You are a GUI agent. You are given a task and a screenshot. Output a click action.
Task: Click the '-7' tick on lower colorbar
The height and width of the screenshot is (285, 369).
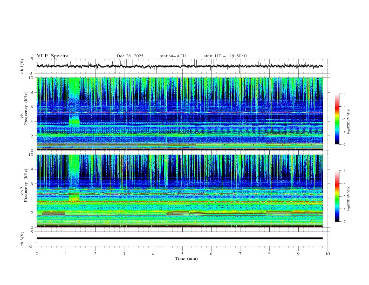(x=343, y=222)
